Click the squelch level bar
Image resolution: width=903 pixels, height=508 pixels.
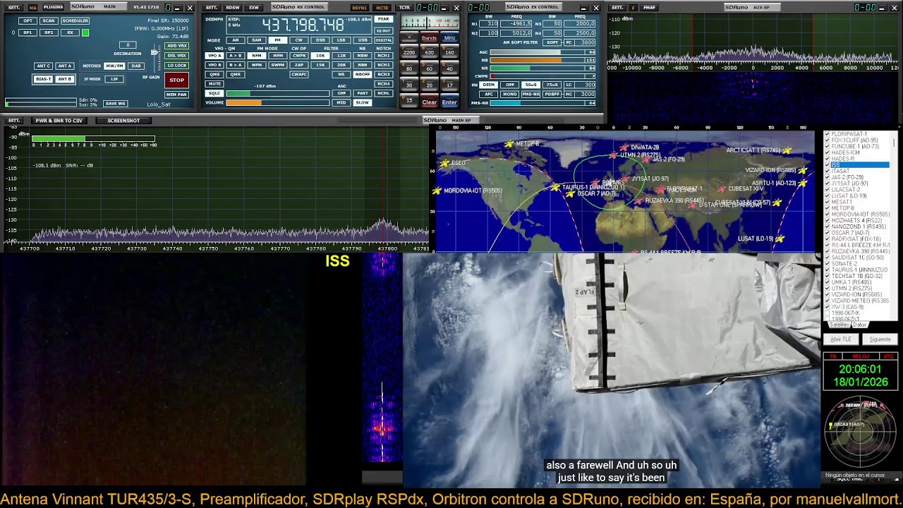[x=277, y=93]
